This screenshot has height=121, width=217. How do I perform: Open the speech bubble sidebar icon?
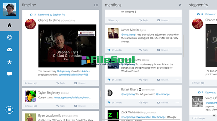(9, 74)
